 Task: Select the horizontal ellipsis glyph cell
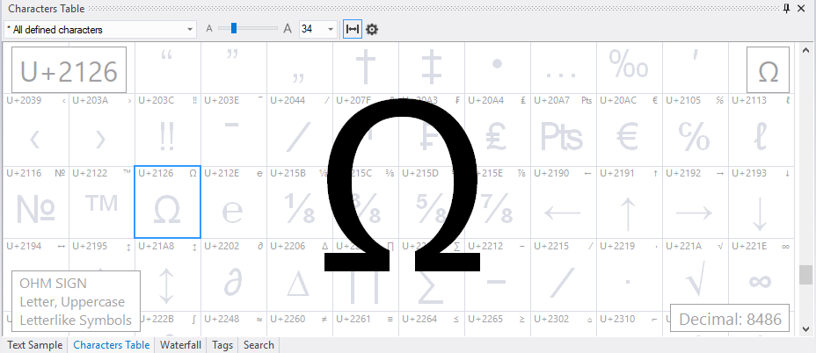[564, 68]
